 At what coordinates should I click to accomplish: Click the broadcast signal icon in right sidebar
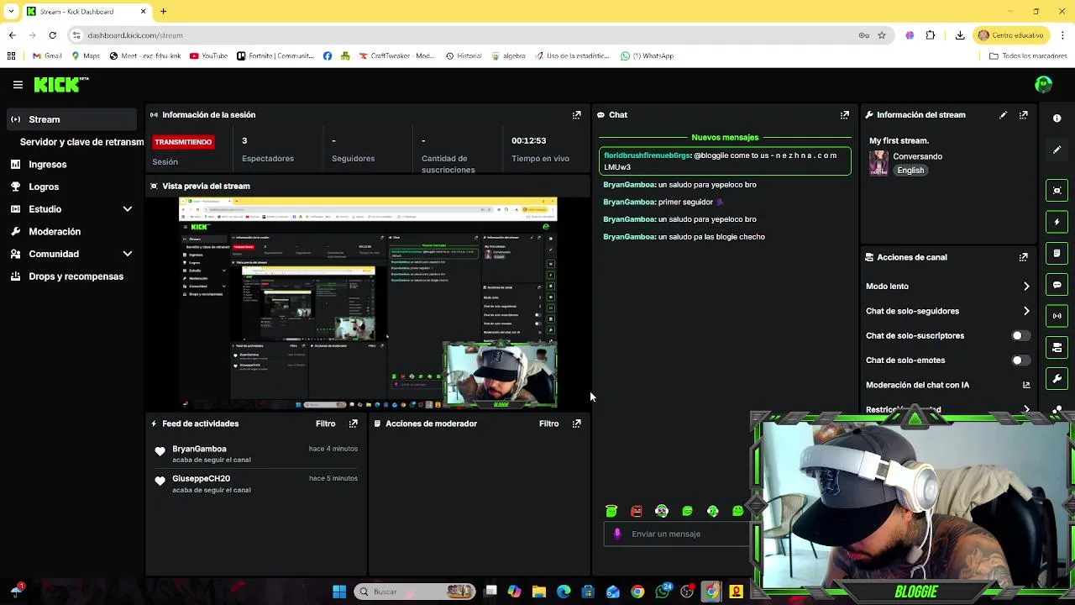tap(1057, 316)
